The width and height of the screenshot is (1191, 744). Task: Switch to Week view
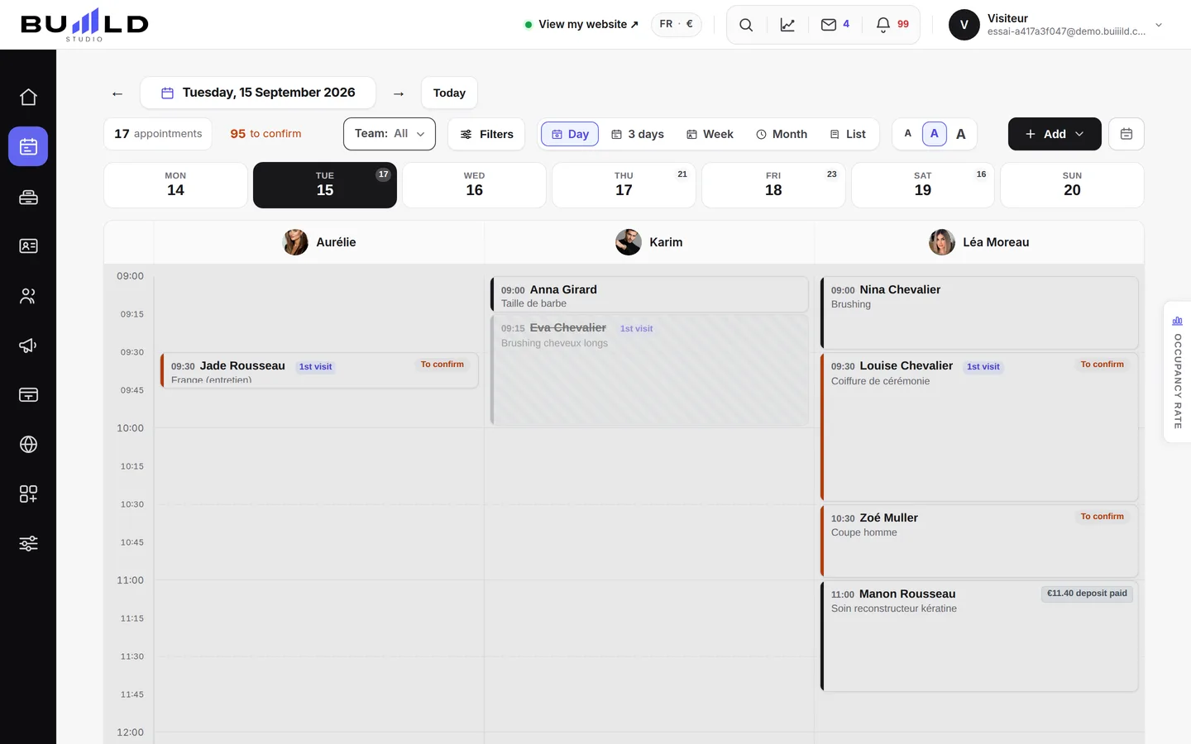[710, 134]
